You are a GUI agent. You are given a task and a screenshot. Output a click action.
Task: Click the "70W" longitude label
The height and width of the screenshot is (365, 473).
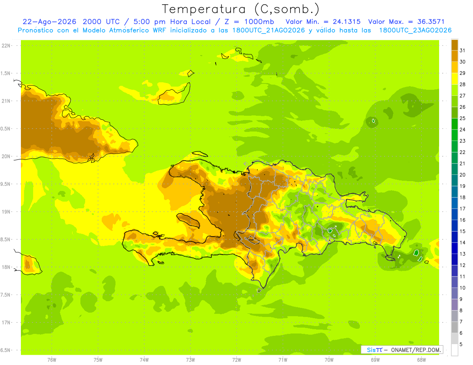329,359
